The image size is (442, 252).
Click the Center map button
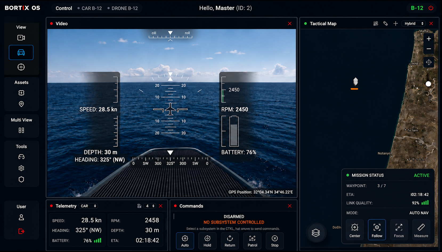click(355, 230)
